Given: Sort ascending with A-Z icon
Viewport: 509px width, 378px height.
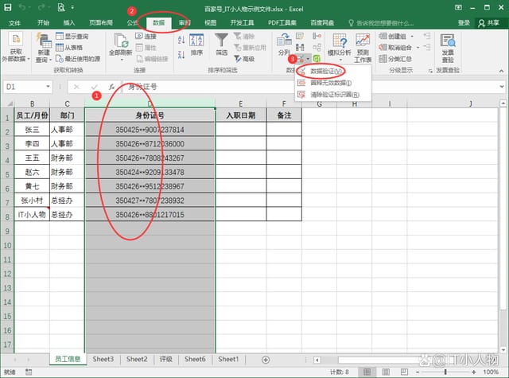Looking at the screenshot, I should 181,40.
